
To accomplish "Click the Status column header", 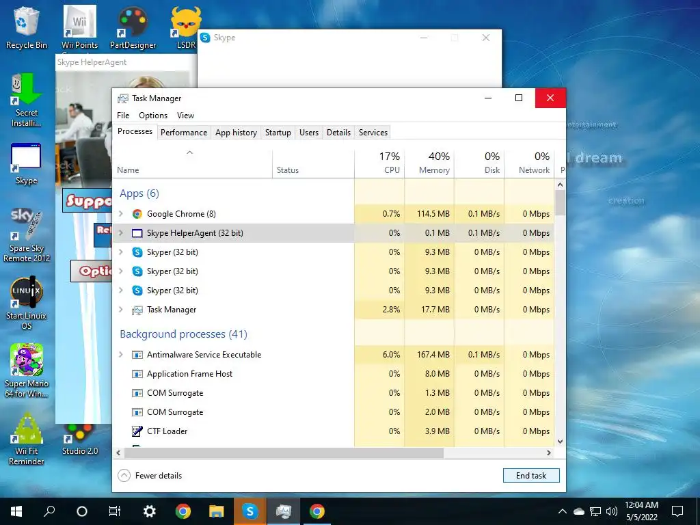I will [x=313, y=163].
